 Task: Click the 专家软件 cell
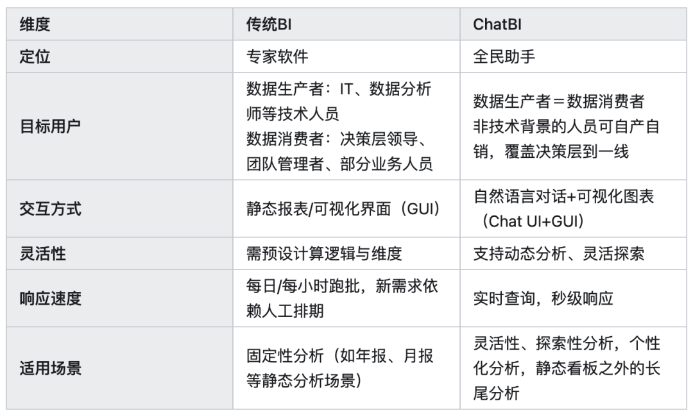point(346,56)
